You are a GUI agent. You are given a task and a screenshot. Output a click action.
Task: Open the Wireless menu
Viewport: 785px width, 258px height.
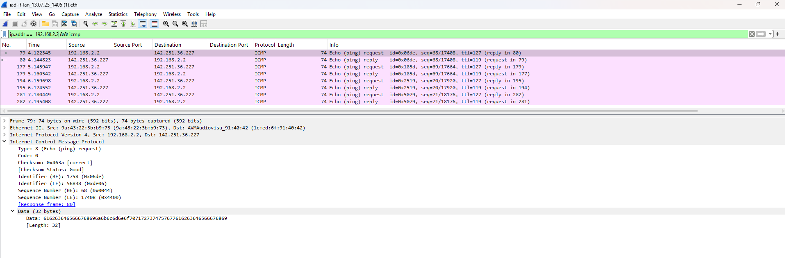172,14
